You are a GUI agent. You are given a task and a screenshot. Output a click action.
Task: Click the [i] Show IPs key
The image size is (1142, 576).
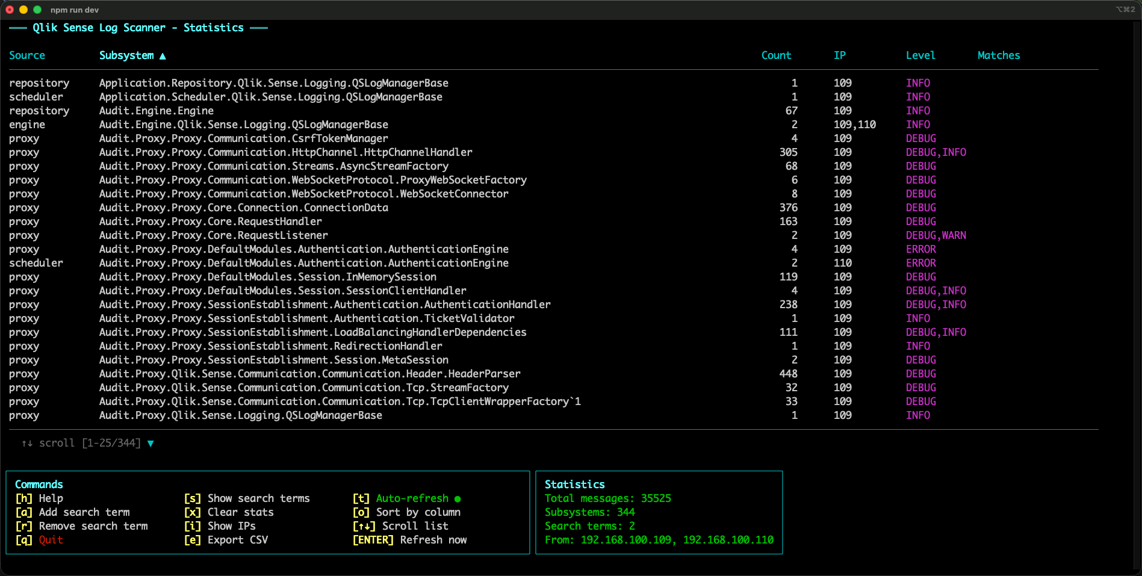click(193, 526)
